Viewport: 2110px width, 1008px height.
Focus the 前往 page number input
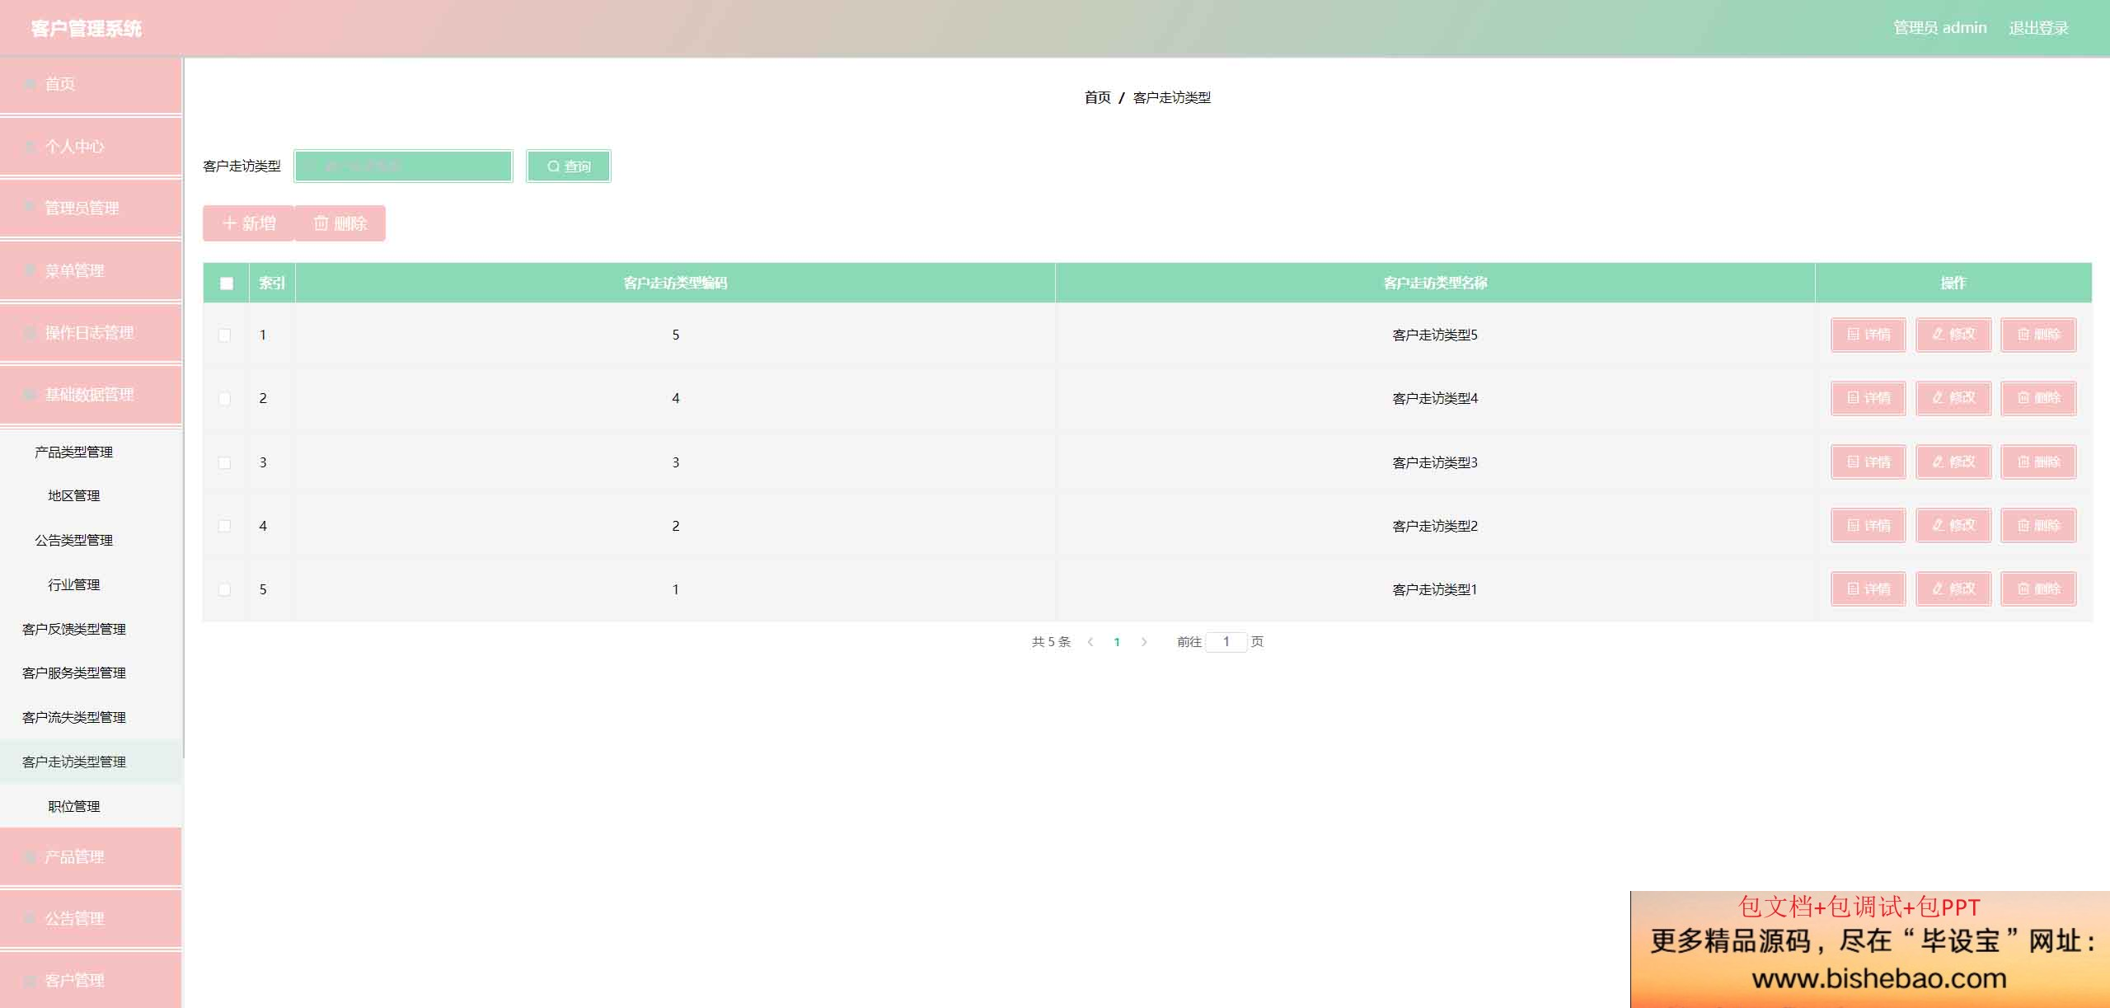(1226, 642)
